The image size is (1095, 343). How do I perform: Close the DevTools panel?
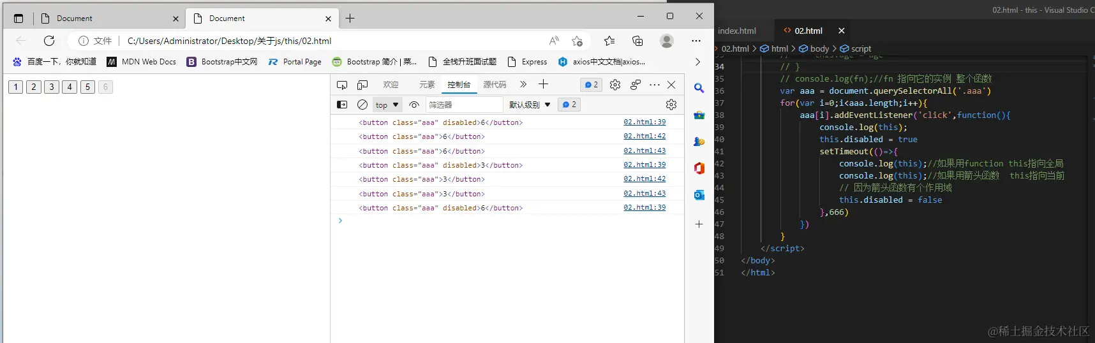(671, 85)
